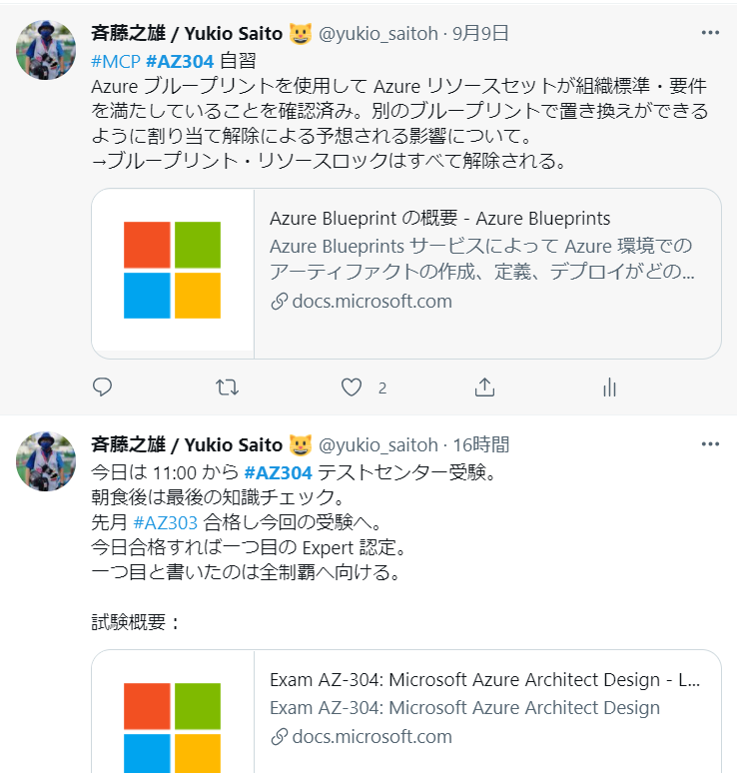
Task: Open #AZ304 hashtag in first tweet
Action: click(180, 60)
